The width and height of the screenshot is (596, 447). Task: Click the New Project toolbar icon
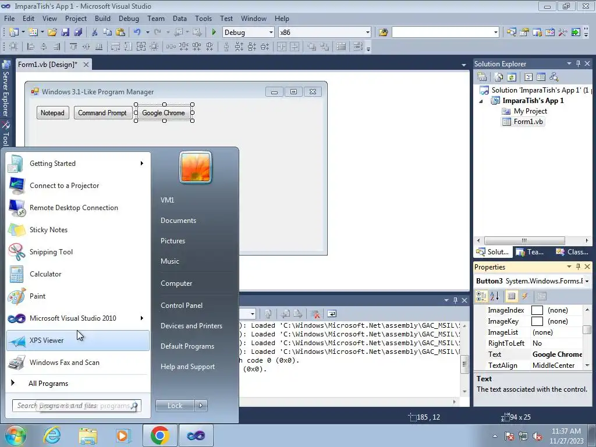tap(14, 33)
